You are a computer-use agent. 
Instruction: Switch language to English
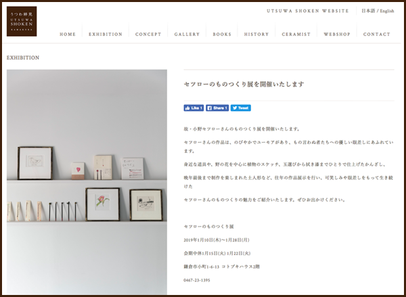tap(387, 11)
